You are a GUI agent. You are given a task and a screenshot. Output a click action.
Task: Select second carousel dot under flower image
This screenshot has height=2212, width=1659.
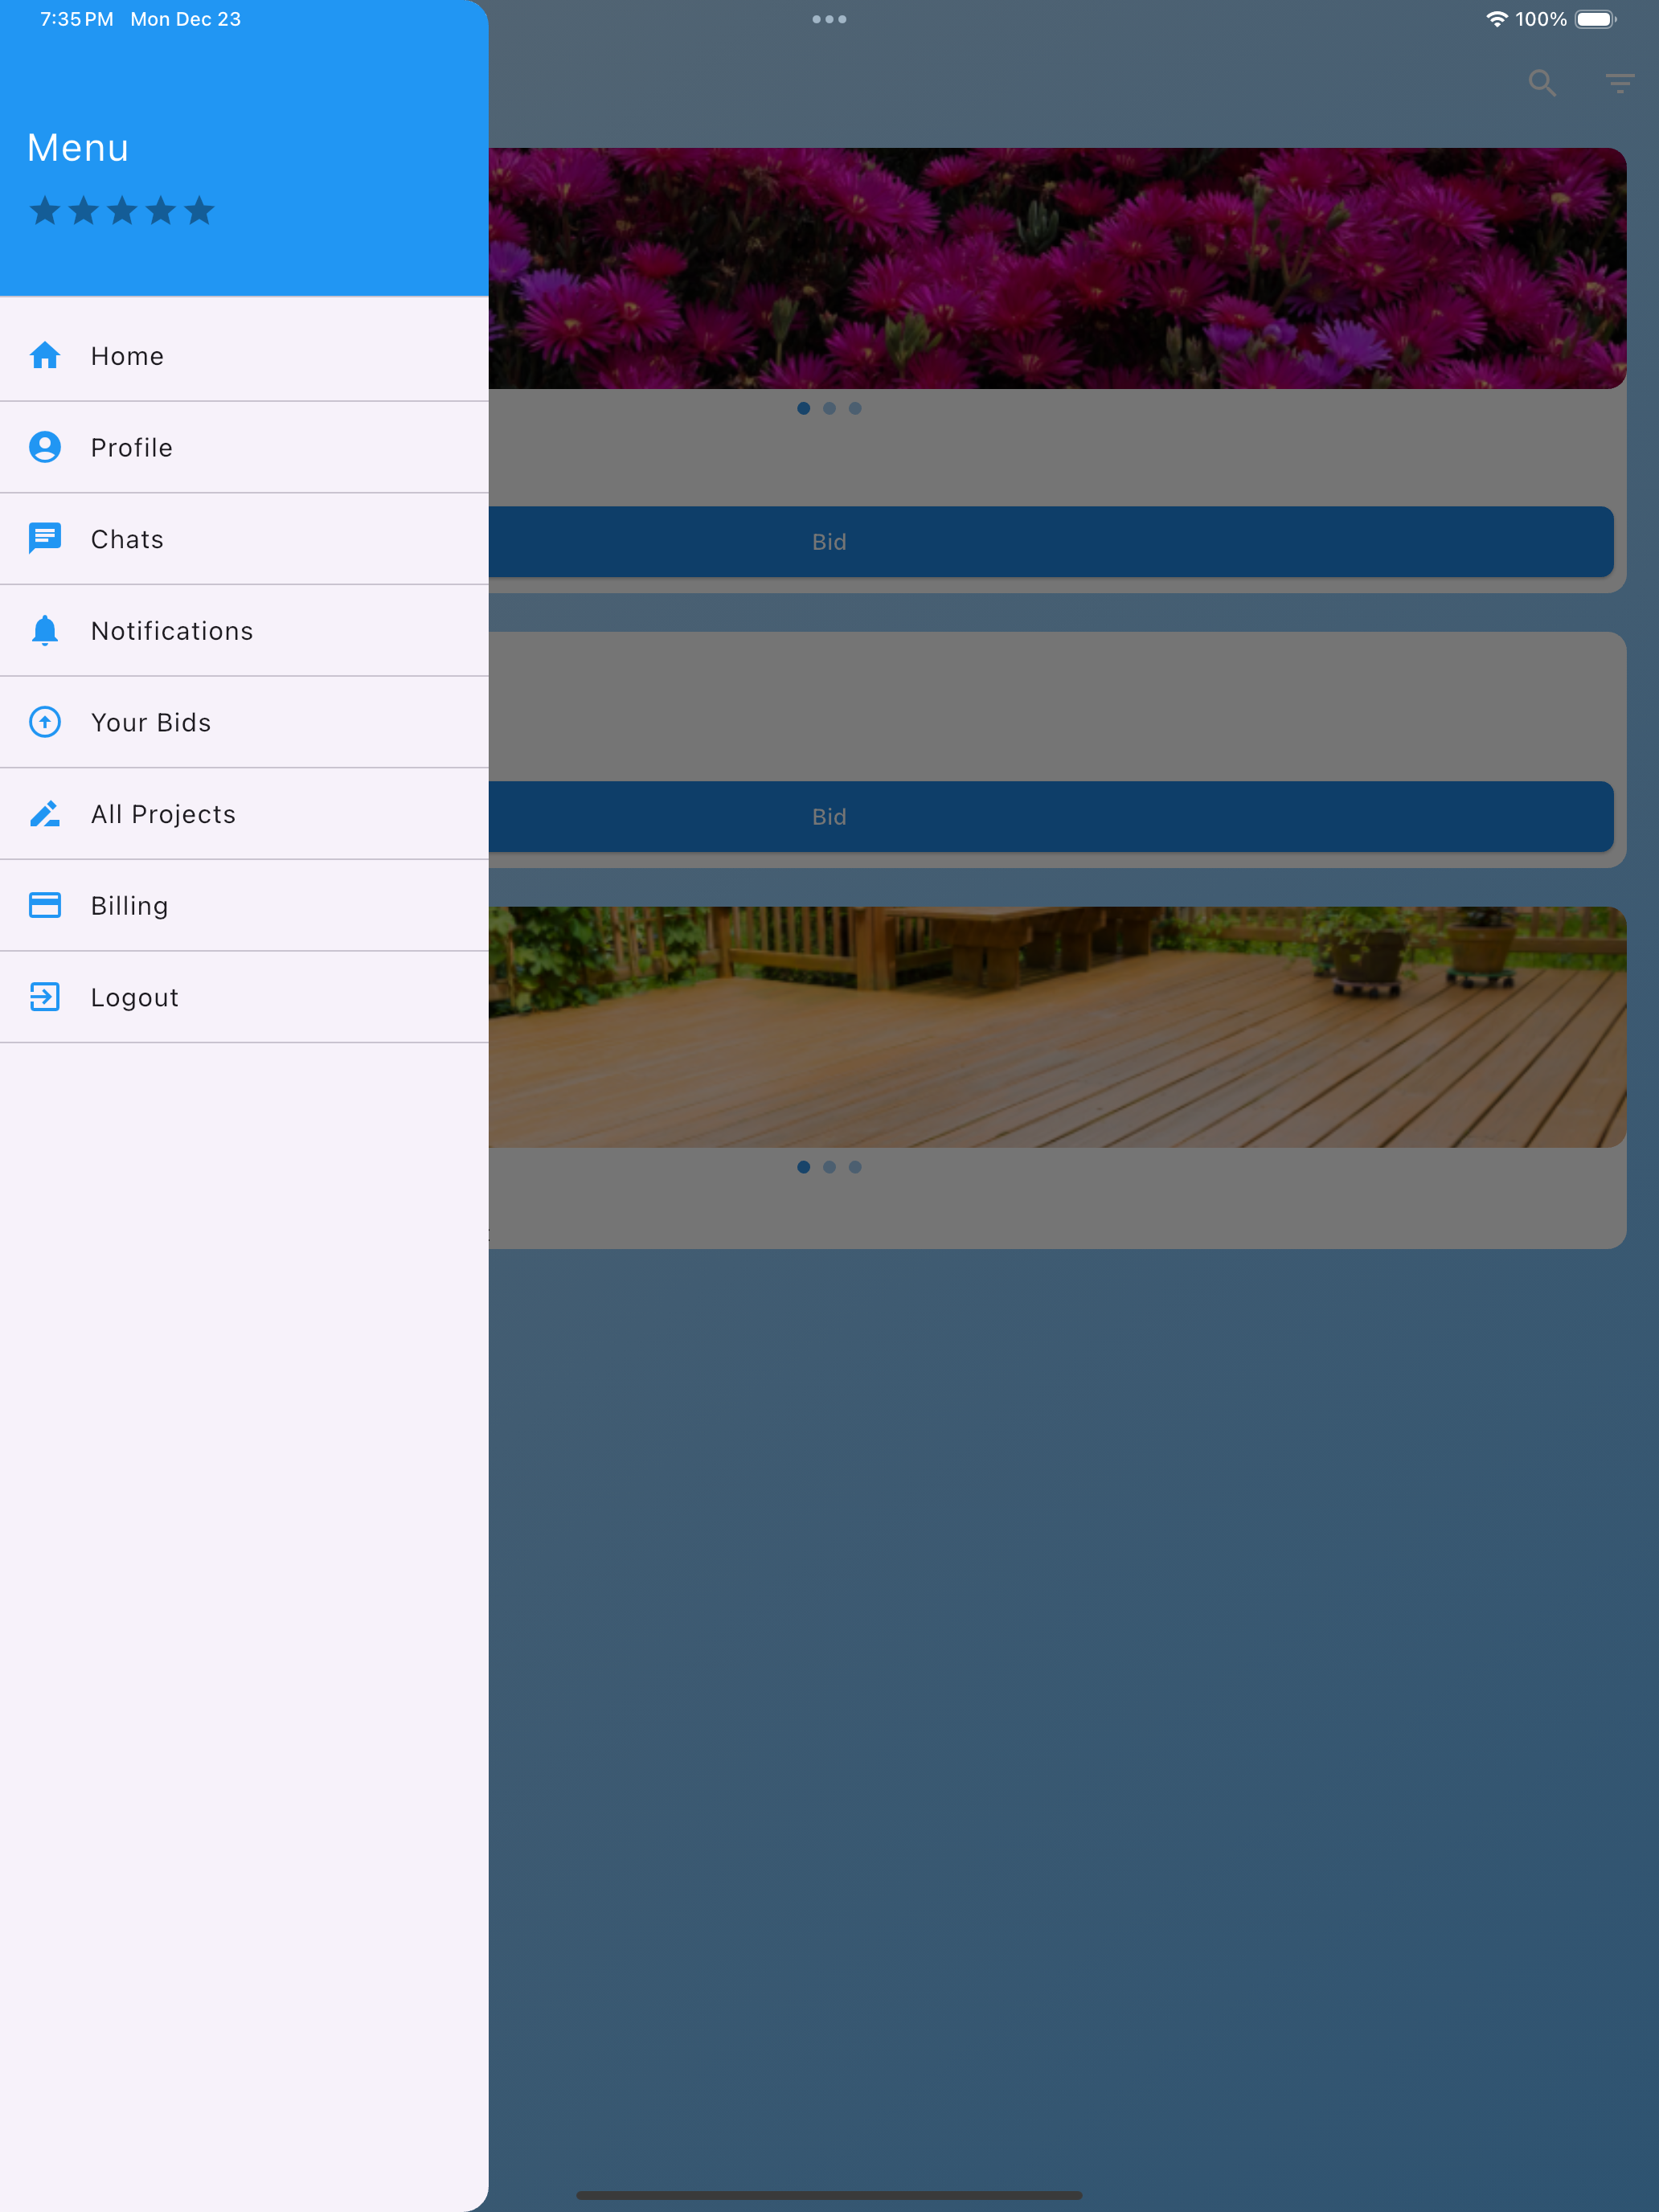point(829,408)
